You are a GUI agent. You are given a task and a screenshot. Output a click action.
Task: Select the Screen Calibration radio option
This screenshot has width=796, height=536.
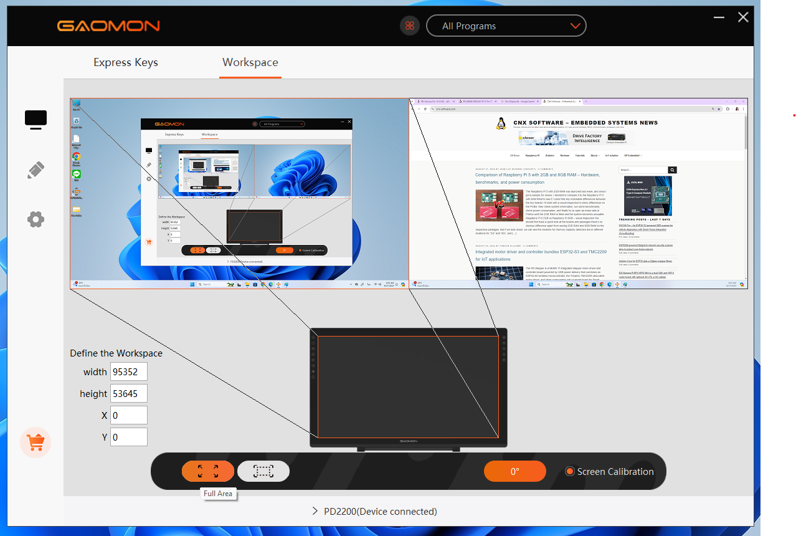pos(609,471)
